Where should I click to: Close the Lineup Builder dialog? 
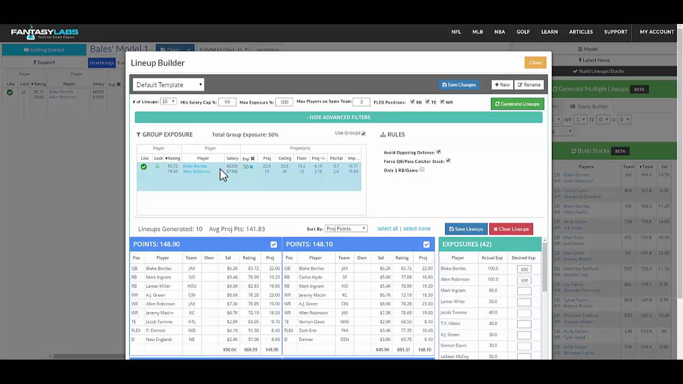click(535, 62)
